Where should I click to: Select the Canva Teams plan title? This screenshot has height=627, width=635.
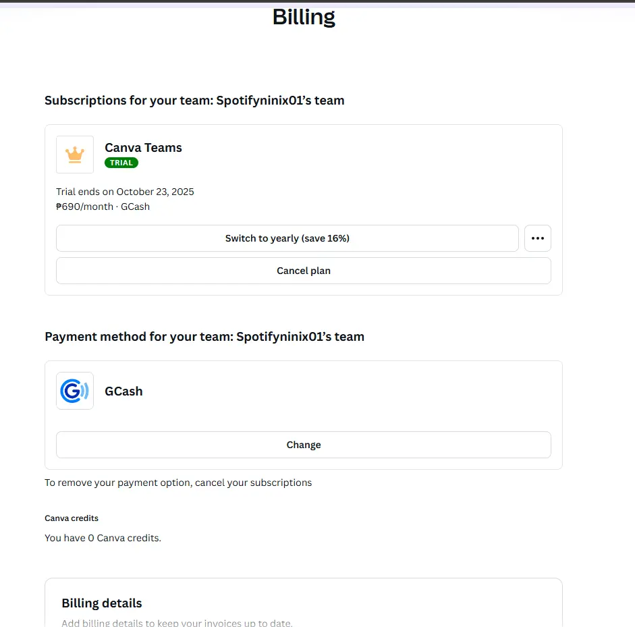coord(143,147)
